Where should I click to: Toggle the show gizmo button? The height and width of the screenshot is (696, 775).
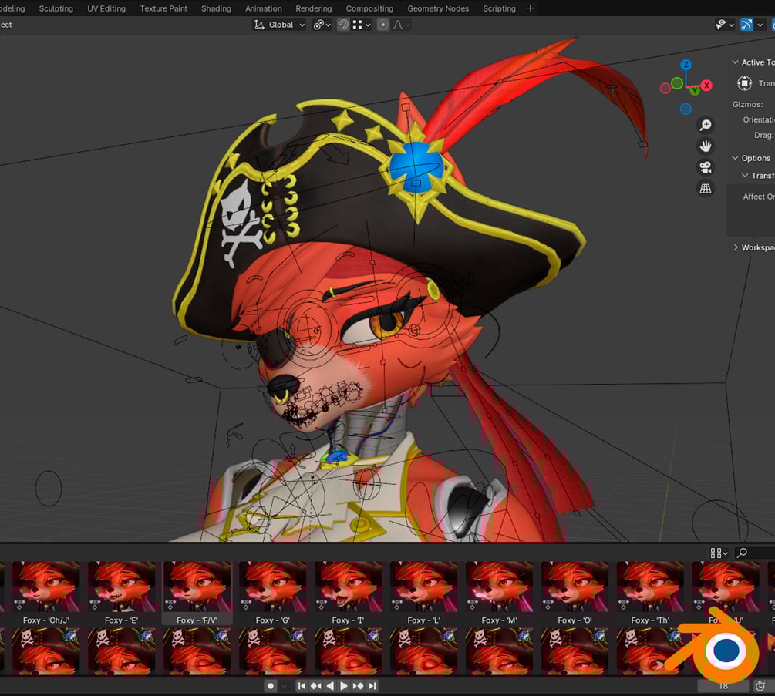[746, 25]
